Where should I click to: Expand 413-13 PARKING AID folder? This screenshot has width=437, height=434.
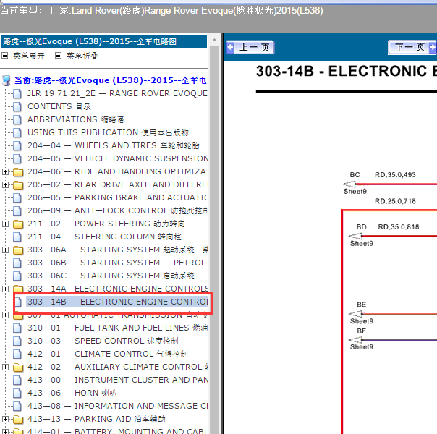(x=5, y=420)
